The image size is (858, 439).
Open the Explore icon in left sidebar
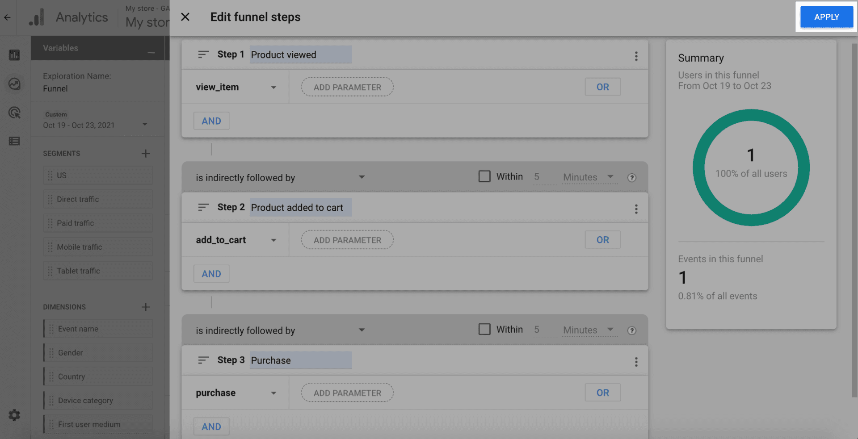14,84
